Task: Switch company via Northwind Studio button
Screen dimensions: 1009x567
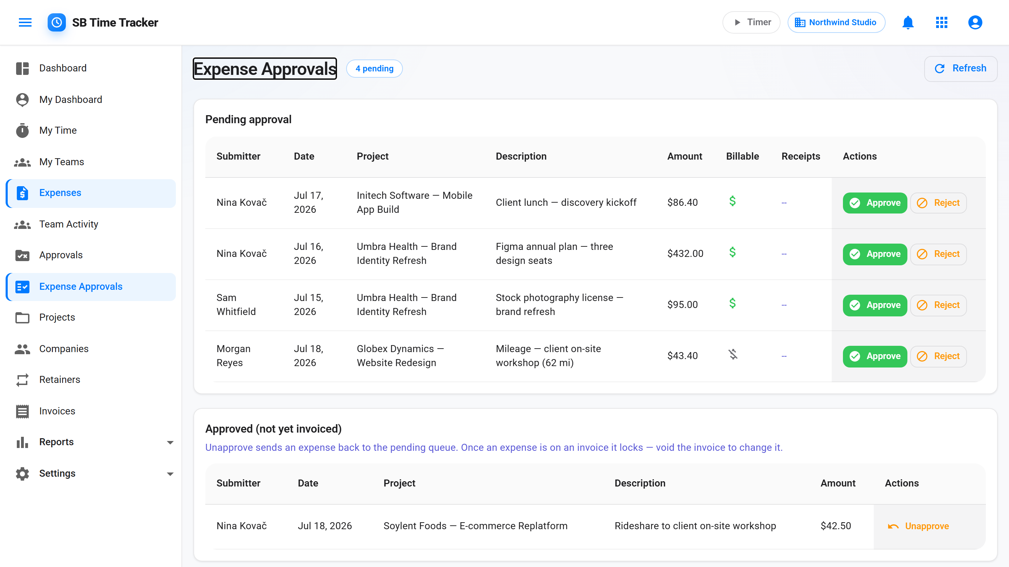Action: point(836,22)
